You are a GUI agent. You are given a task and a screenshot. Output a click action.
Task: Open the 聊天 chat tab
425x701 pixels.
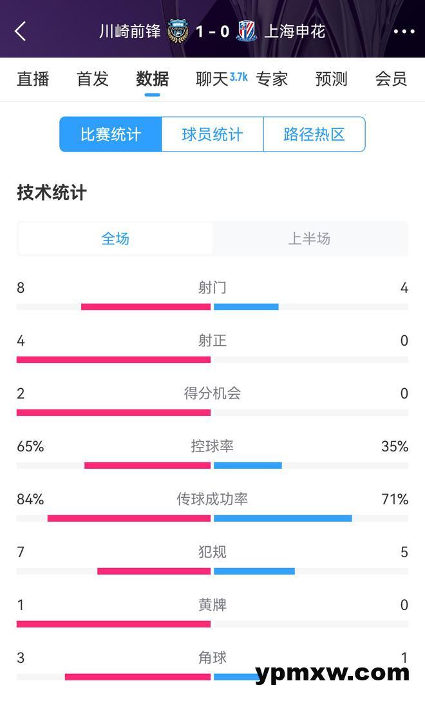(x=214, y=79)
